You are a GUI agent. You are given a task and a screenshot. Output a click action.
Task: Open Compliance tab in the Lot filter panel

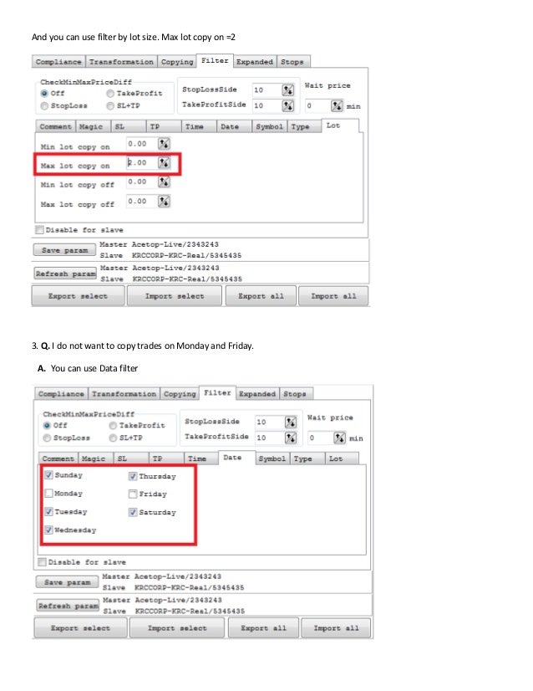pos(58,62)
